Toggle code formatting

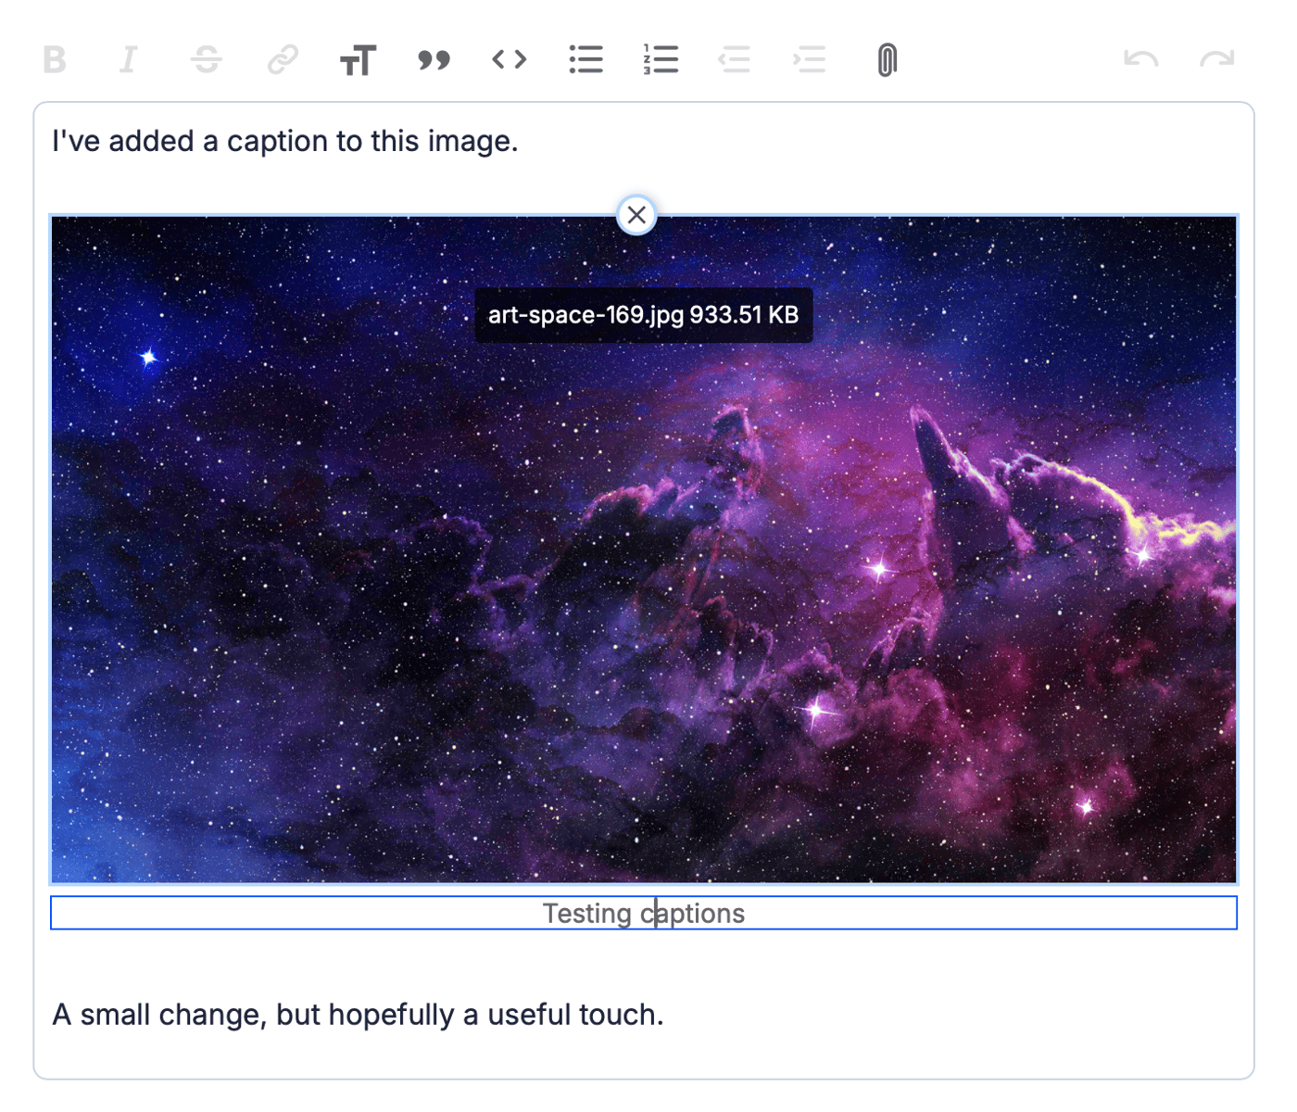pos(510,60)
